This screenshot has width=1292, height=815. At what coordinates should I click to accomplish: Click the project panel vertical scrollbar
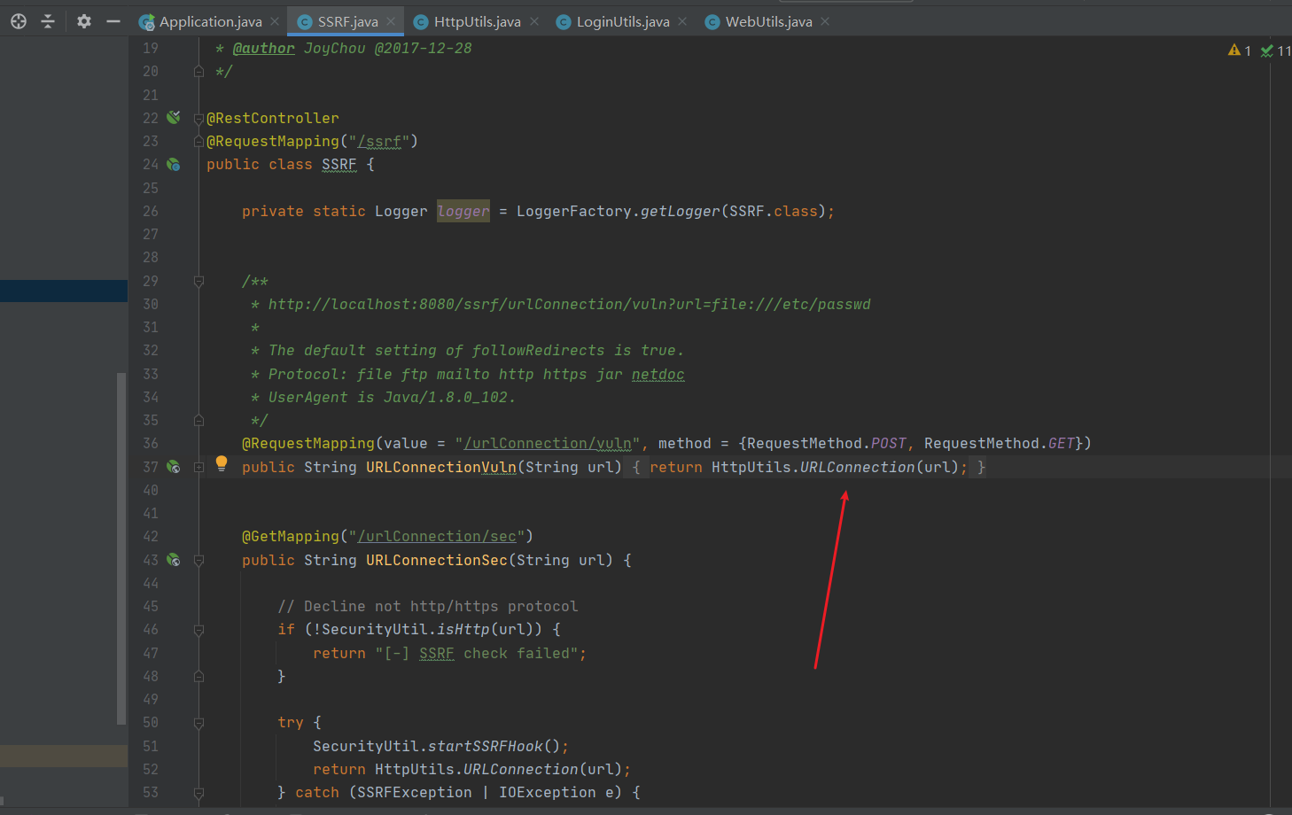[121, 548]
